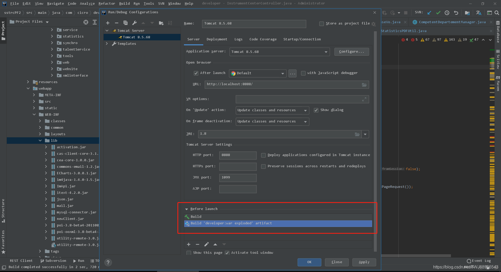Sort configurations alphabetically icon
The image size is (501, 272).
170,23
